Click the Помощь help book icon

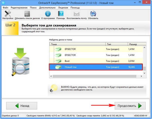[x=61, y=15]
